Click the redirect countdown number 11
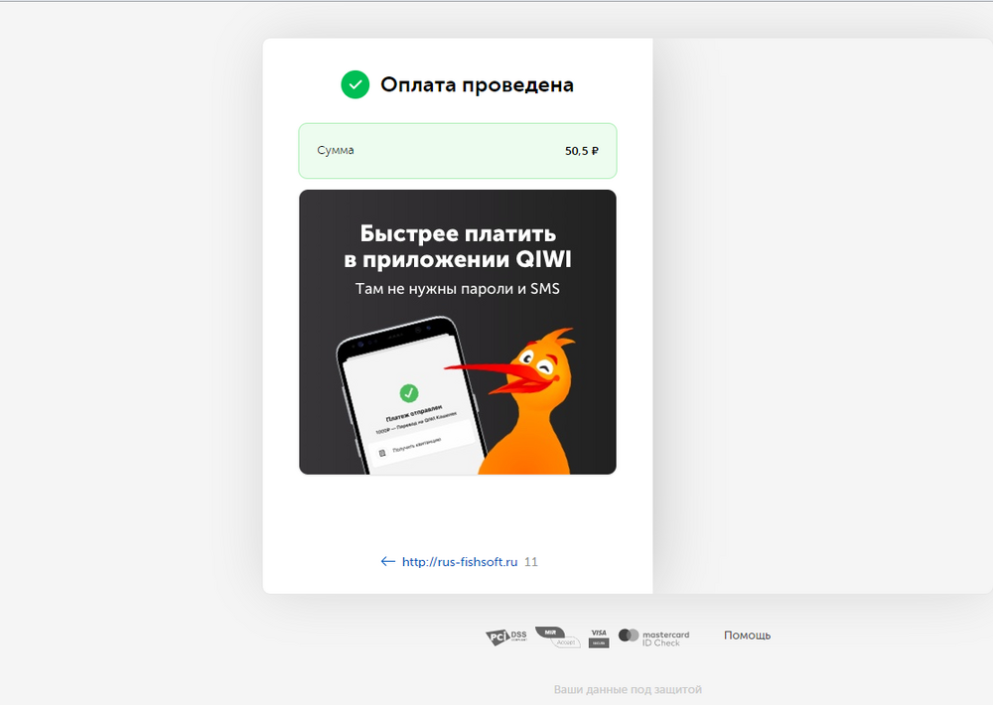 pyautogui.click(x=531, y=562)
